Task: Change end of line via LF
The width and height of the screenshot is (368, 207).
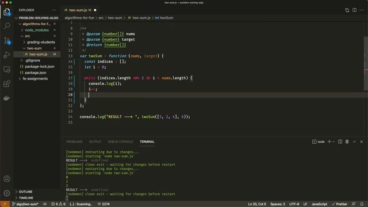Action: 305,204
